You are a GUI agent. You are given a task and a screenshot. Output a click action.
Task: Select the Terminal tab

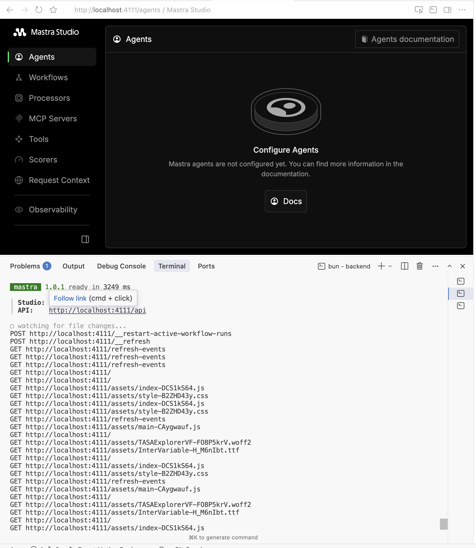(172, 266)
